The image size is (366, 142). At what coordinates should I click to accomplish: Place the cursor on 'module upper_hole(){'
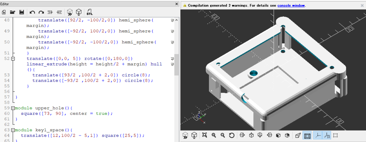click(x=44, y=108)
